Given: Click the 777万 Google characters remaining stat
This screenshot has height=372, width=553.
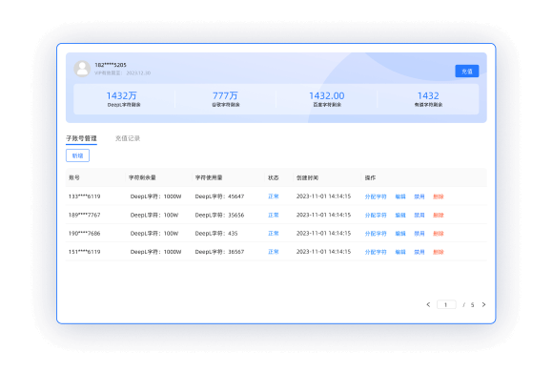Looking at the screenshot, I should click(225, 99).
